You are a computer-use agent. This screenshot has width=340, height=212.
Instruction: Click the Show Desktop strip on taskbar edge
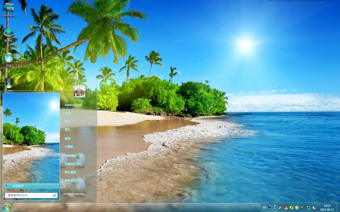point(338,207)
